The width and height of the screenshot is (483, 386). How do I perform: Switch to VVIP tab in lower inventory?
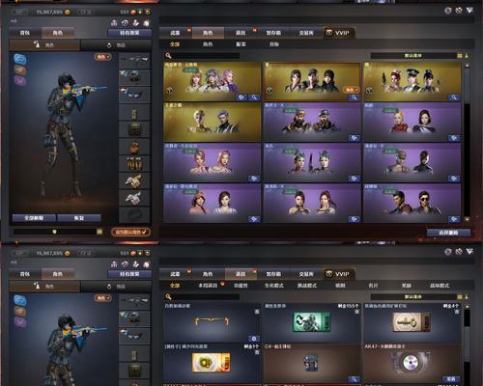339,274
